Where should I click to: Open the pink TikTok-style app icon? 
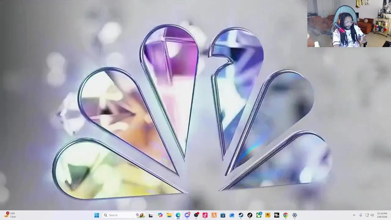point(205,215)
